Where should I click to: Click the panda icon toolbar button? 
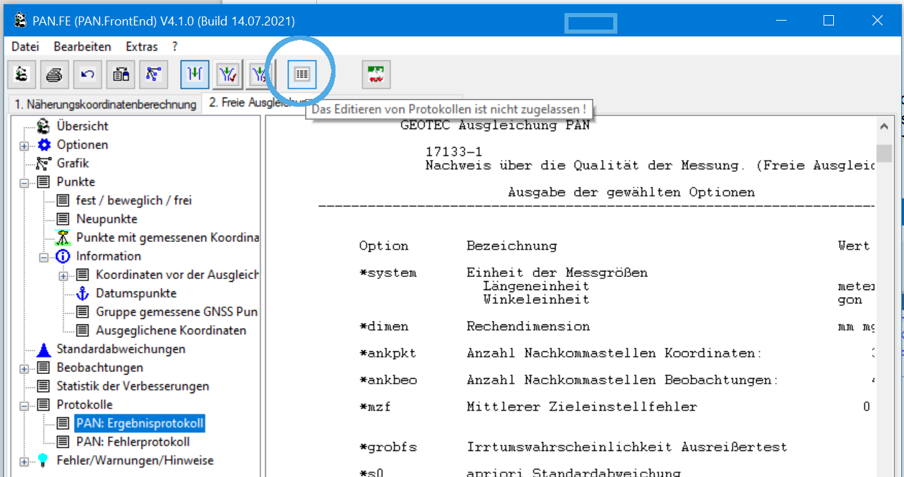(21, 75)
